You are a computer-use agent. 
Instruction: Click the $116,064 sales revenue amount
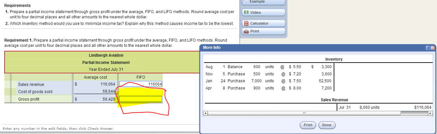[x=423, y=107]
